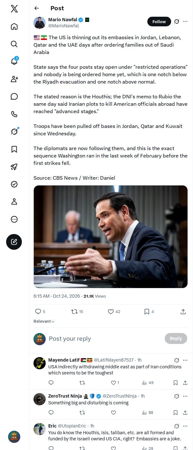Viewport: 193px width, 450px height.
Task: Go back using the arrow icon
Action: (x=37, y=8)
